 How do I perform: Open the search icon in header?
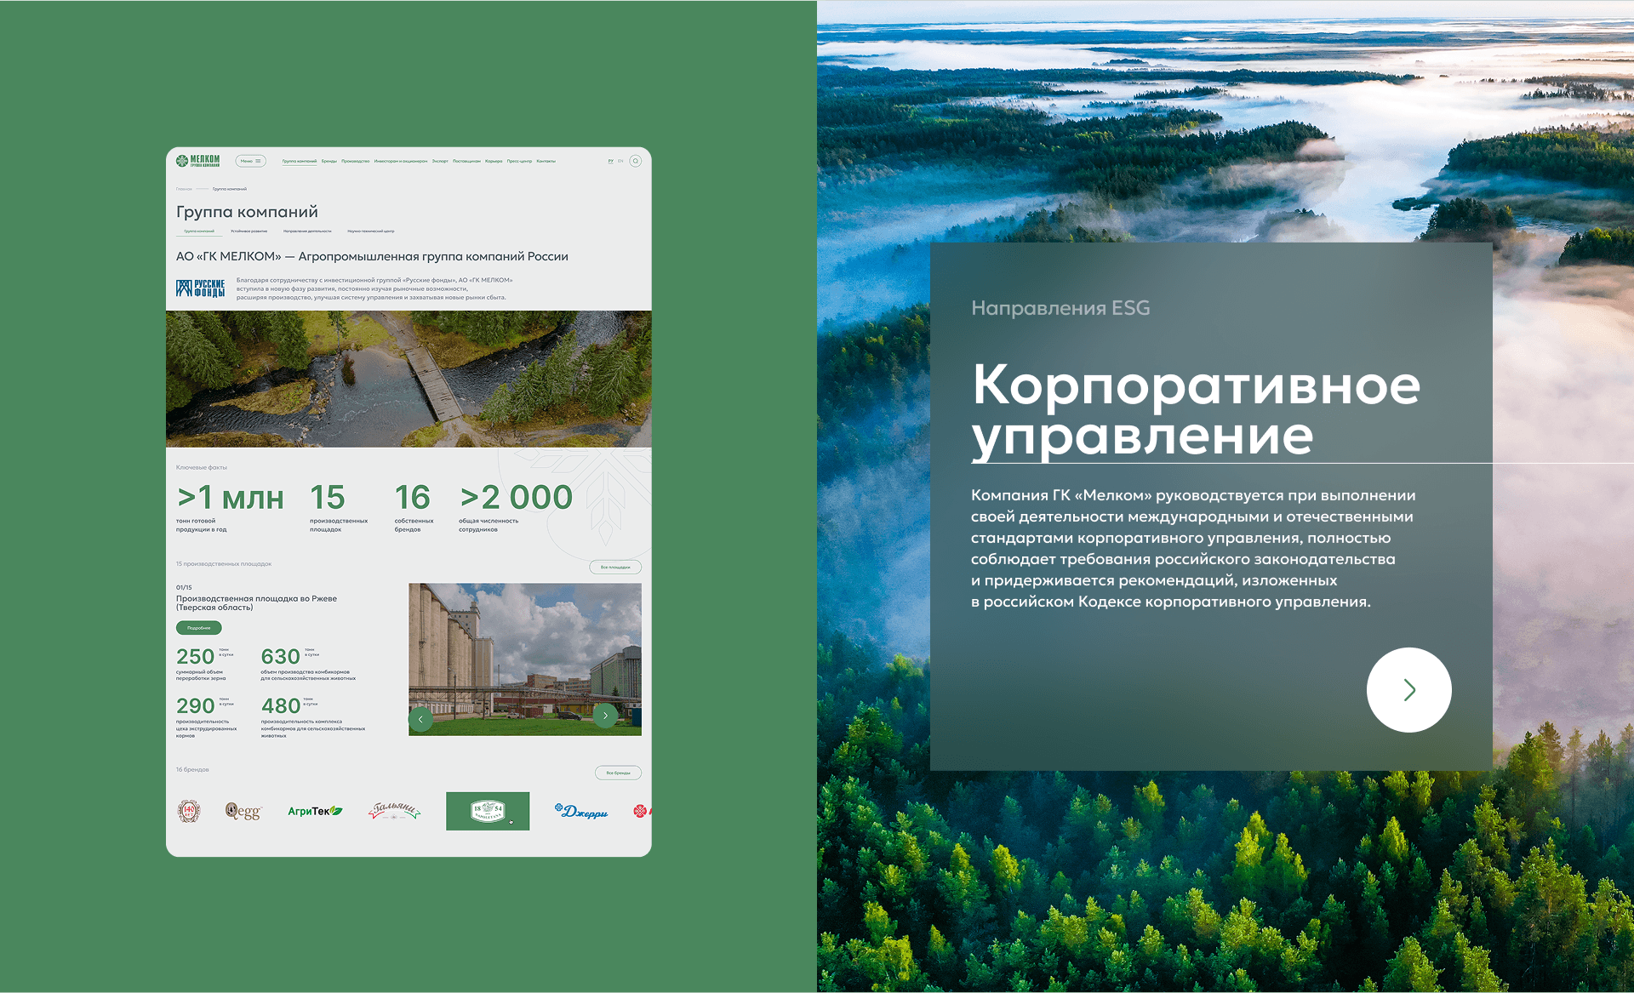[x=635, y=161]
